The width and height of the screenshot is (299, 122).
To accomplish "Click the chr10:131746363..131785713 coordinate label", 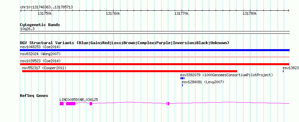I will 46,7.
